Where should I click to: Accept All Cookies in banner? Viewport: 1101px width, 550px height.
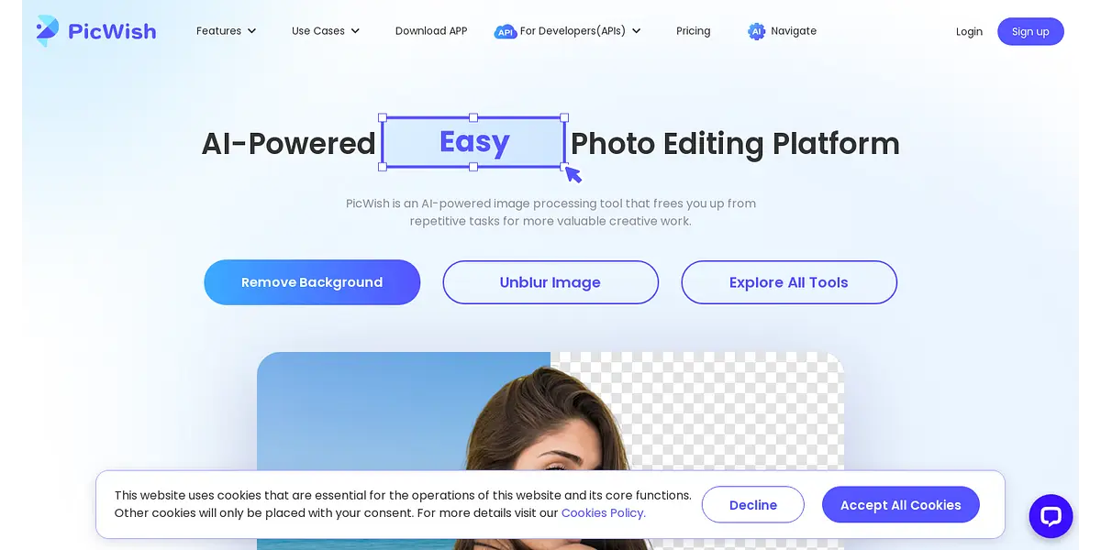pyautogui.click(x=901, y=505)
